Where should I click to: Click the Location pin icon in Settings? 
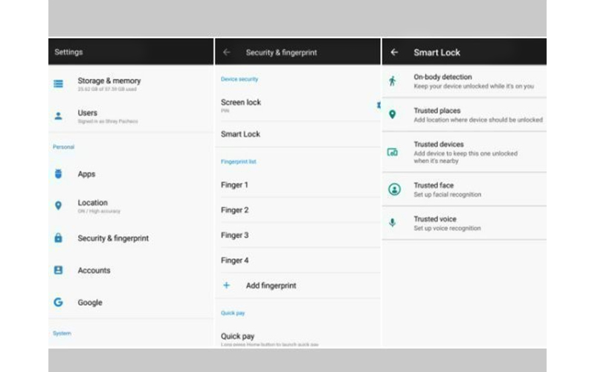click(58, 206)
